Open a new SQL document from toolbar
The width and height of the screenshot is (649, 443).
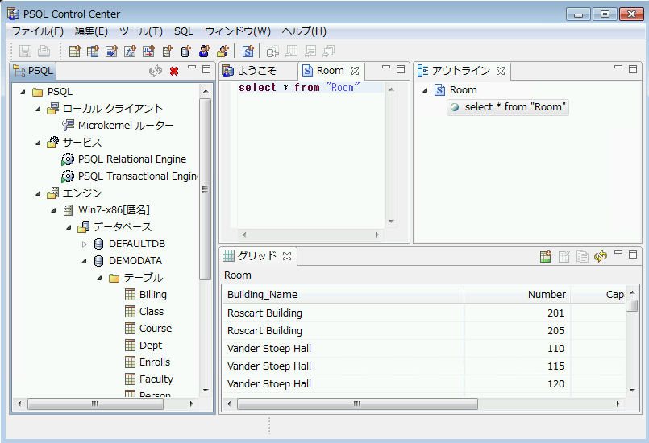coord(248,52)
